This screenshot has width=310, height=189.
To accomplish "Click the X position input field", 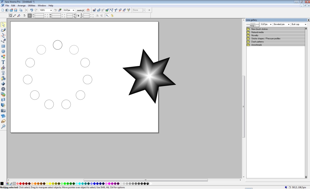I will [x=39, y=15].
